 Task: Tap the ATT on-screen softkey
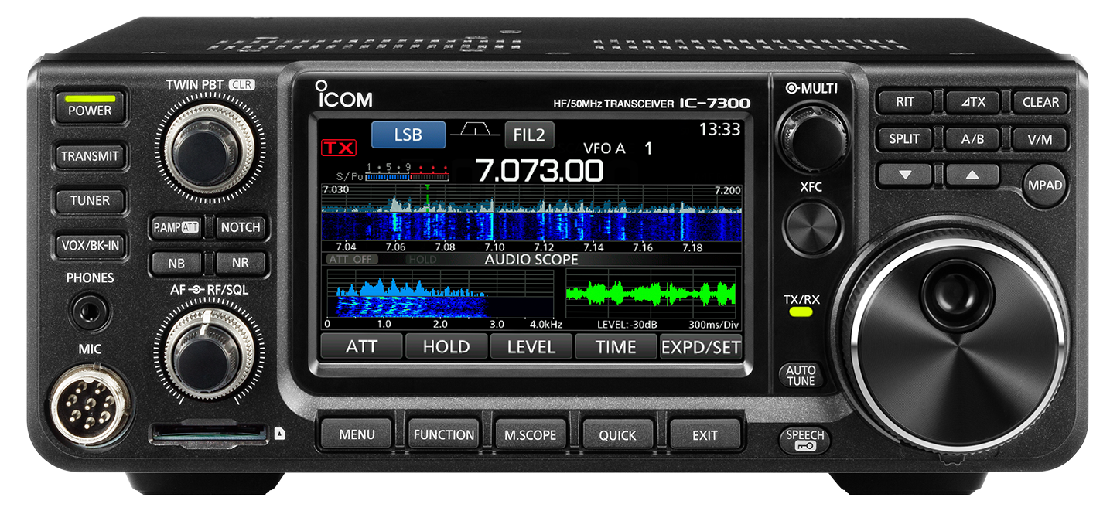pos(361,346)
